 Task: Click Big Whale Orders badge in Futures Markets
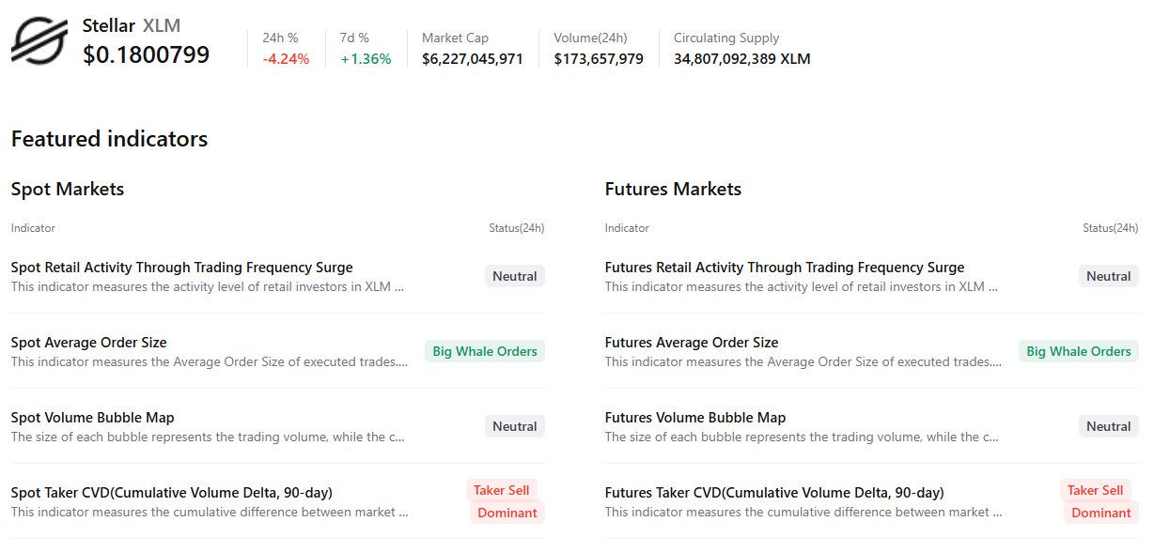coord(1079,351)
